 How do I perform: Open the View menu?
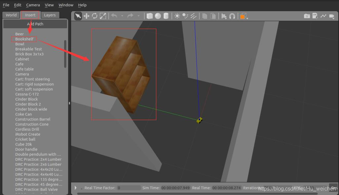49,5
